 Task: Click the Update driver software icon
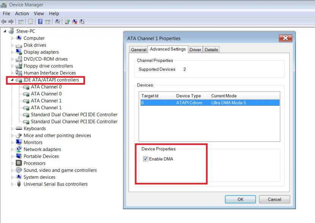click(x=67, y=22)
